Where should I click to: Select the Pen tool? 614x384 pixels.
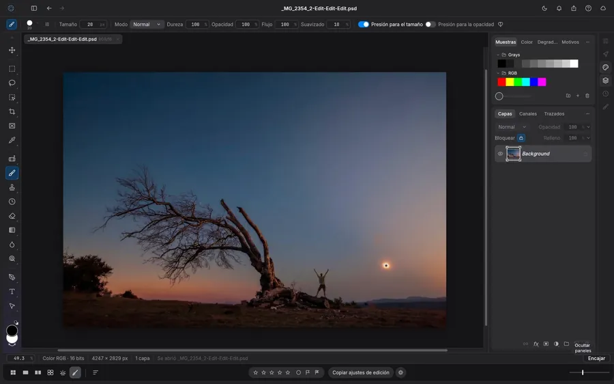(x=12, y=277)
